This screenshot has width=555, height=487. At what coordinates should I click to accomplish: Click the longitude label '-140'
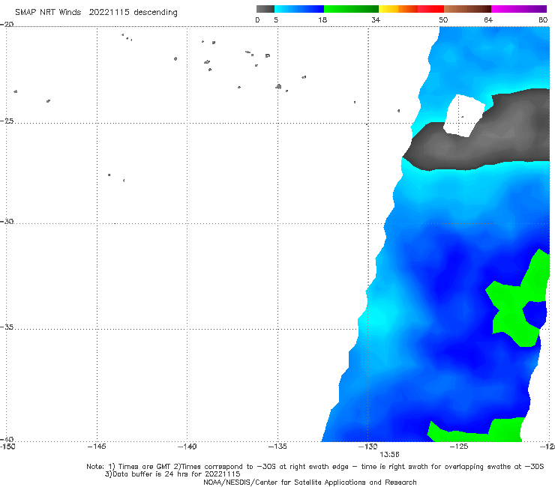coord(187,447)
